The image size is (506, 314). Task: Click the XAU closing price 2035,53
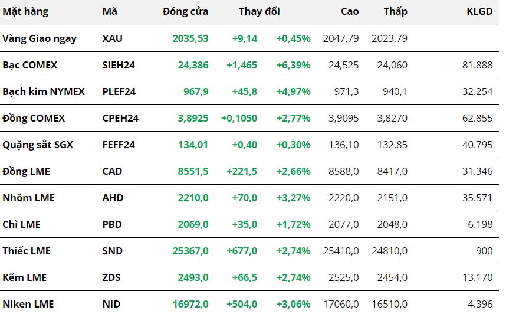pos(190,38)
